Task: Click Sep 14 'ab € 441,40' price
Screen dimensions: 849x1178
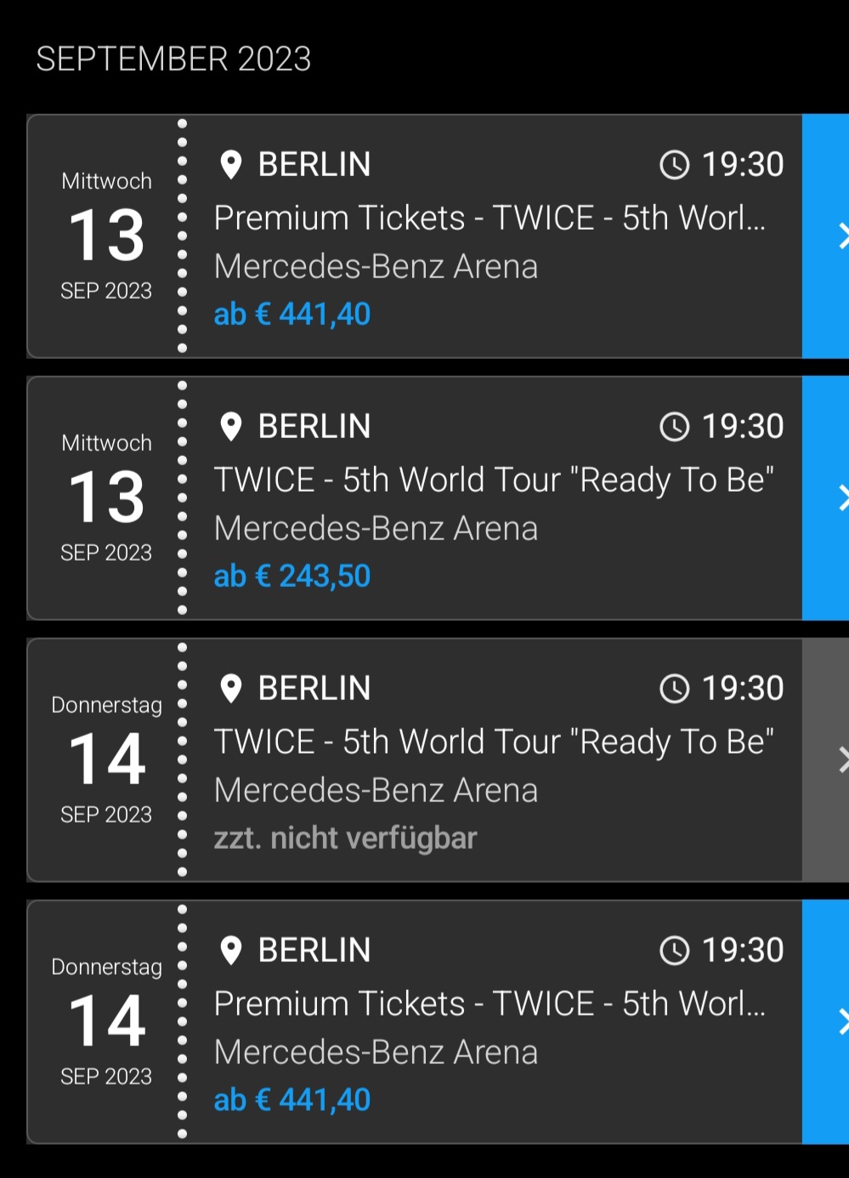Action: point(292,1101)
